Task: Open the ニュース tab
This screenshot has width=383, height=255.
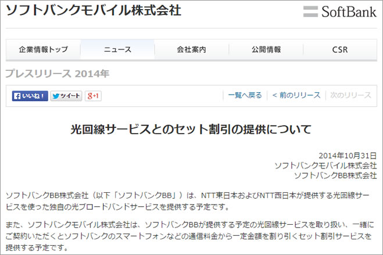Action: click(x=117, y=49)
